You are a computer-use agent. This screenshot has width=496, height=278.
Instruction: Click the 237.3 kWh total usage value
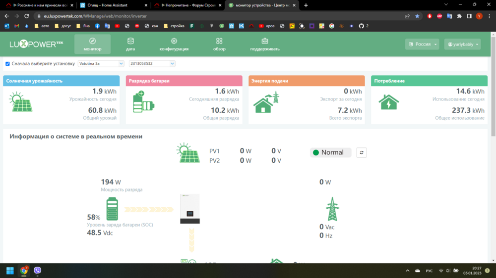468,110
